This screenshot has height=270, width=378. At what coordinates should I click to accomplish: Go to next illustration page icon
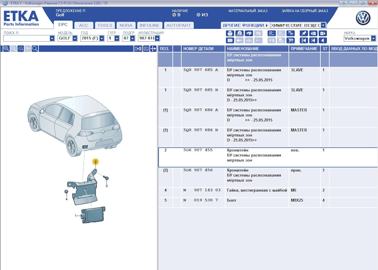pyautogui.click(x=322, y=33)
